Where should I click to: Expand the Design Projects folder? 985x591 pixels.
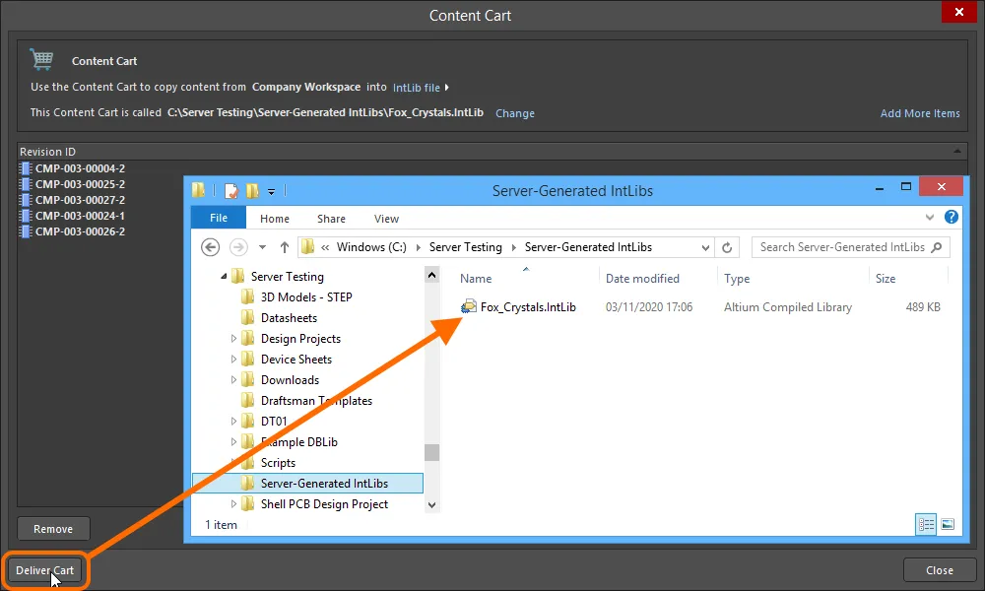coord(233,339)
